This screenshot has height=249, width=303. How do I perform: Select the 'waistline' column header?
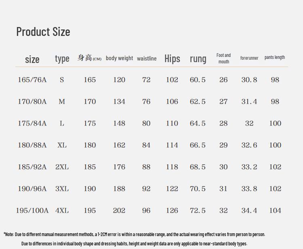point(147,59)
